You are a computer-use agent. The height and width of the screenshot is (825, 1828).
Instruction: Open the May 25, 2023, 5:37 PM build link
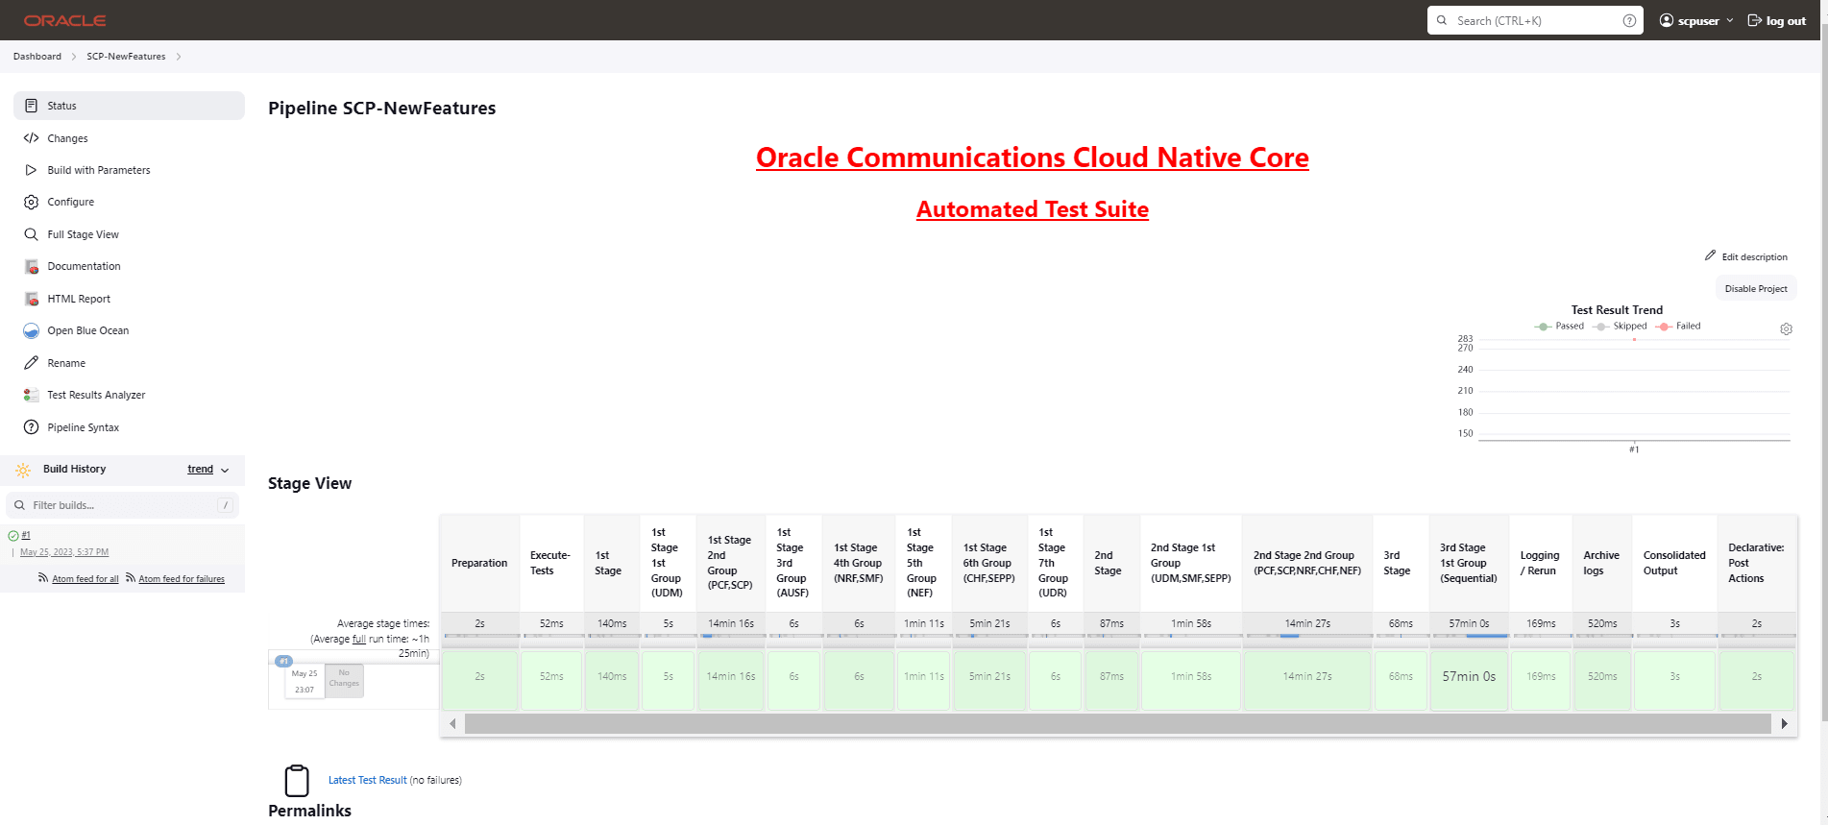64,552
